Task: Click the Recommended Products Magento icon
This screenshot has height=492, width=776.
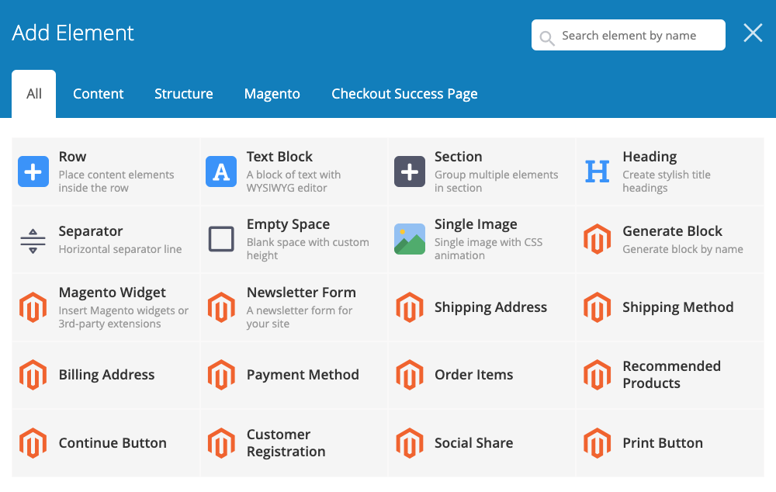Action: pos(598,375)
